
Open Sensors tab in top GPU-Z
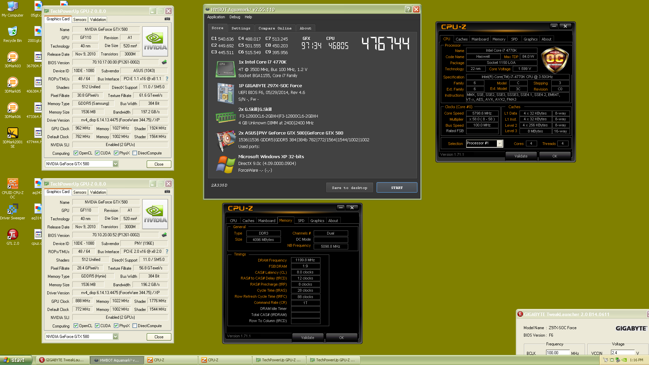tap(80, 20)
